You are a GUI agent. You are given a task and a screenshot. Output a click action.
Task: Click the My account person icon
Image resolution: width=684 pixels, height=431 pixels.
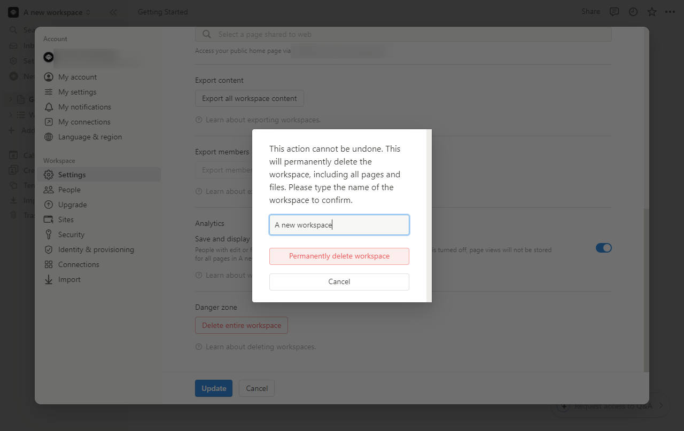click(49, 77)
